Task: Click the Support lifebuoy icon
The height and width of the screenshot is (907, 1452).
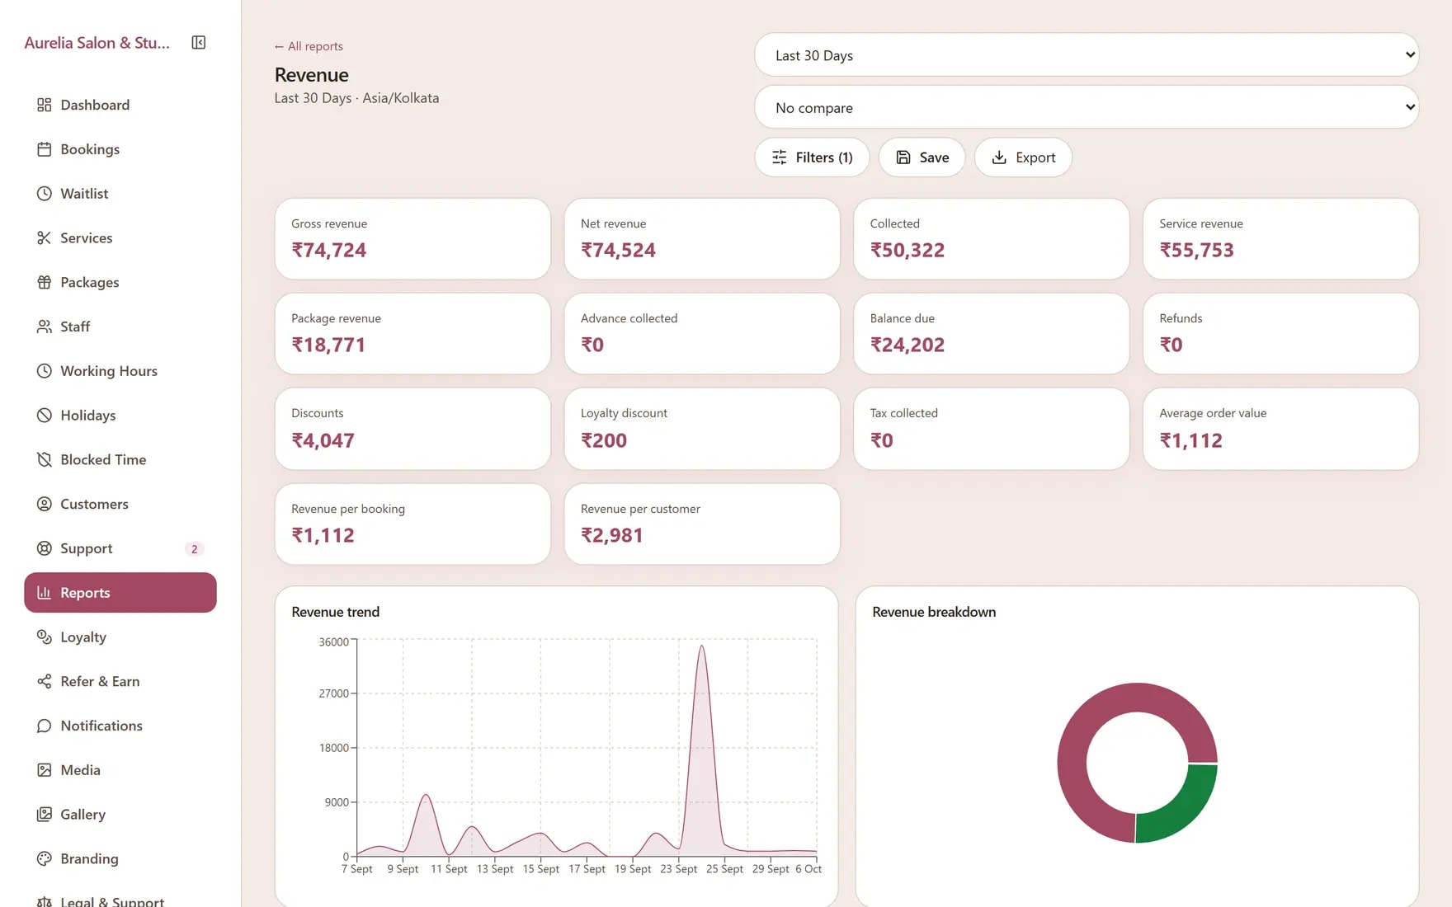Action: coord(44,548)
